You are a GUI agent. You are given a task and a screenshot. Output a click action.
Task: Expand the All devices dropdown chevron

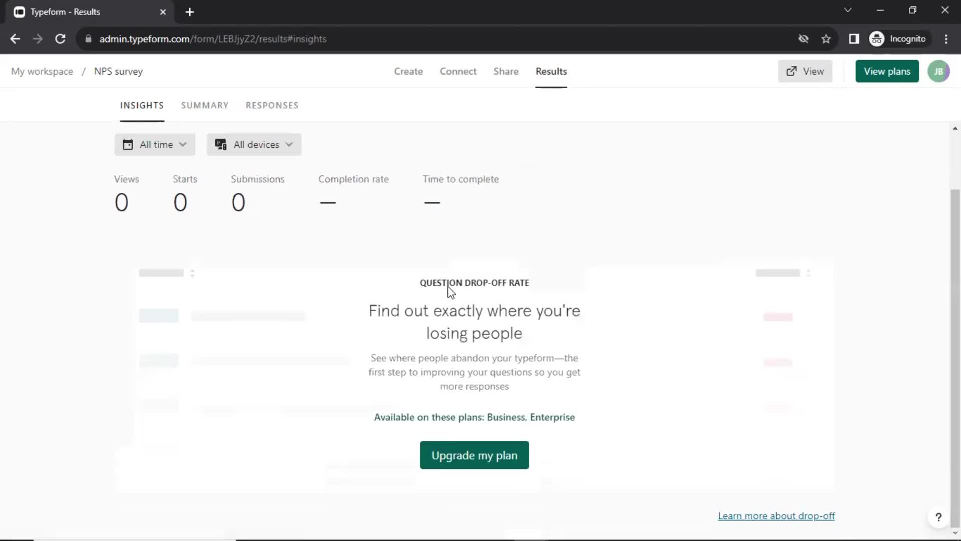[x=289, y=144]
